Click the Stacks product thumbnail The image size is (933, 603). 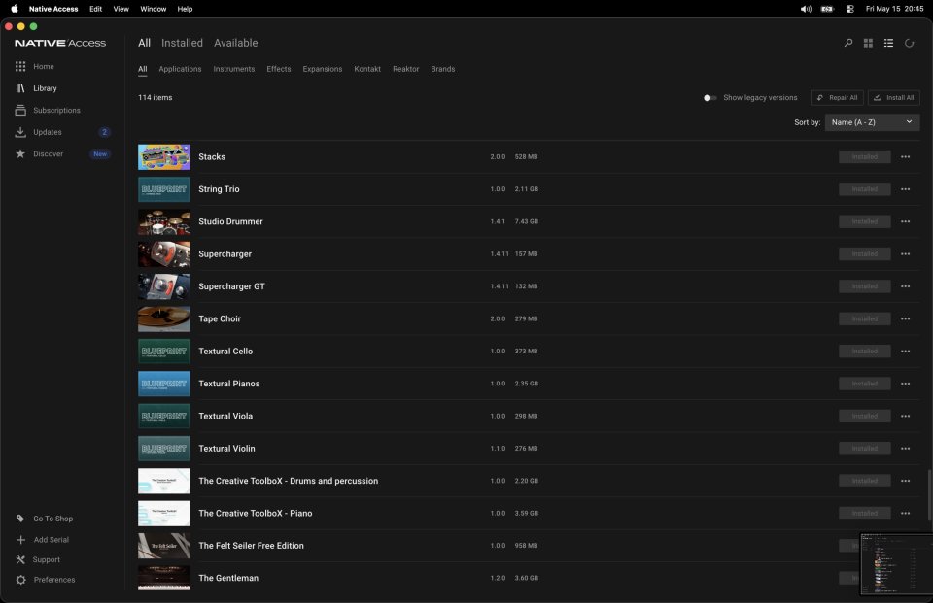click(x=164, y=157)
